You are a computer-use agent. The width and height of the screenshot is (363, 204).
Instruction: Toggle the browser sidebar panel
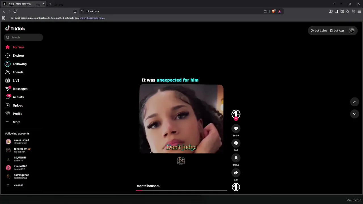click(x=336, y=11)
